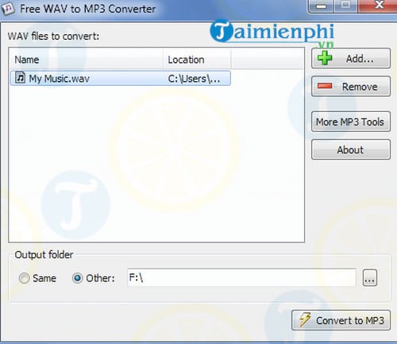Browse for output folder with ellipsis button
This screenshot has height=344, width=397.
tap(369, 278)
